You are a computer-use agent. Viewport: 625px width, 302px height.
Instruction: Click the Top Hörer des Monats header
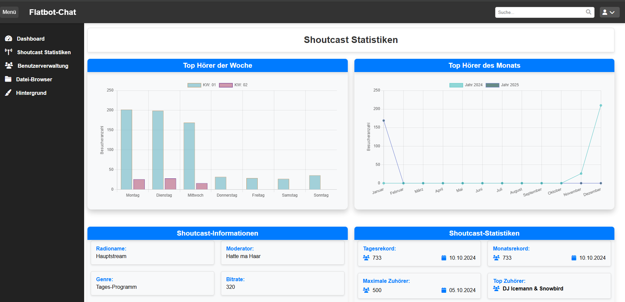484,65
